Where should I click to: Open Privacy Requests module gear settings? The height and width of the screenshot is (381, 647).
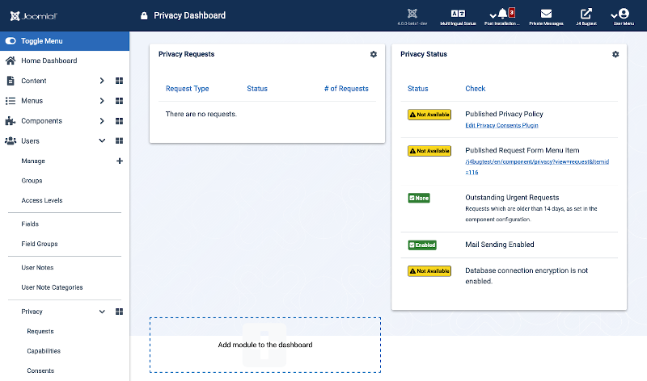click(373, 54)
